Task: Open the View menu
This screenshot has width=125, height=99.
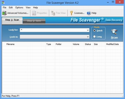Action: (28, 8)
